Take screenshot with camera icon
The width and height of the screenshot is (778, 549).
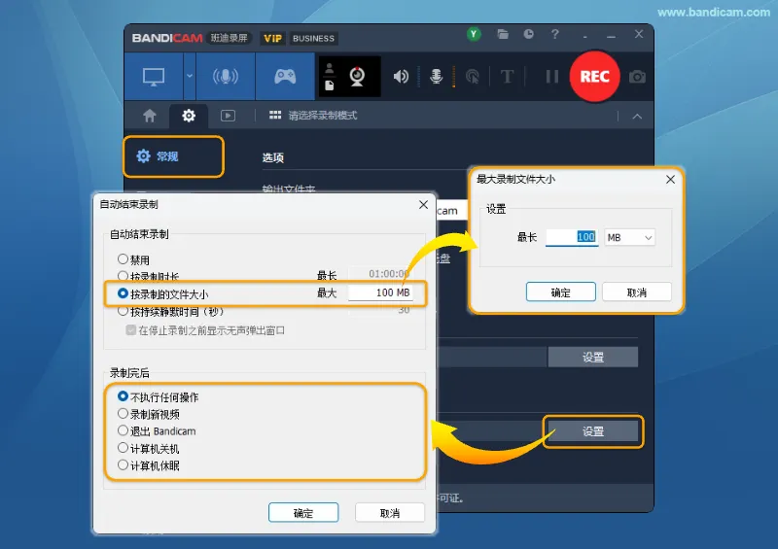(x=637, y=77)
